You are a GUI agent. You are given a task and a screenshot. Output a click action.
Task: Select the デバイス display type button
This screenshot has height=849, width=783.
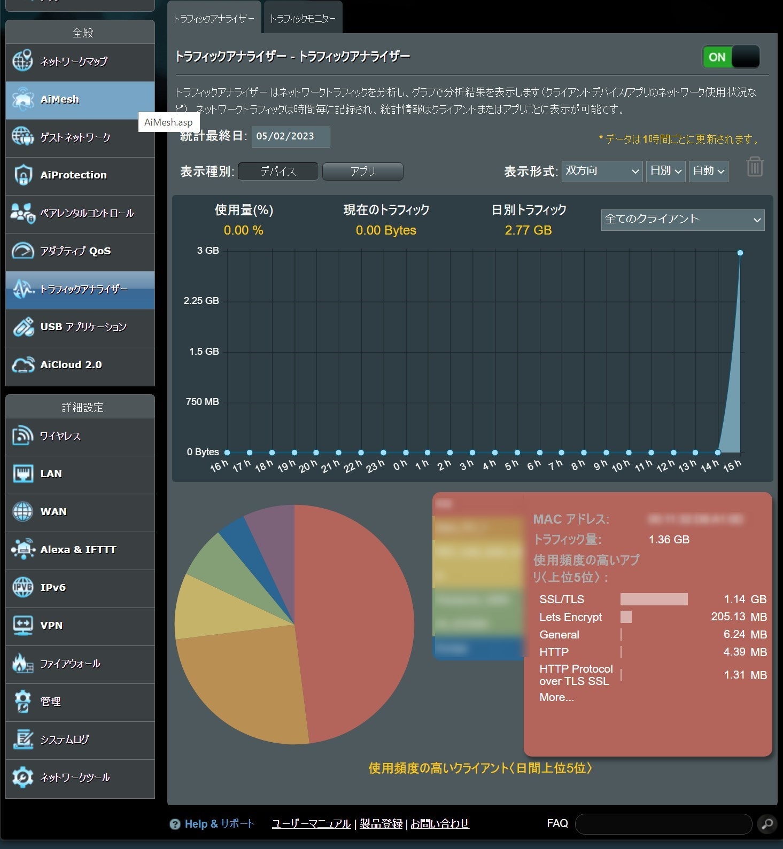point(278,172)
